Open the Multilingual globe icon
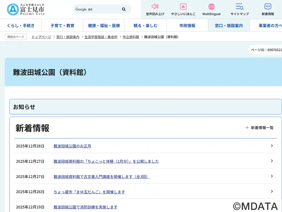 pyautogui.click(x=211, y=7)
